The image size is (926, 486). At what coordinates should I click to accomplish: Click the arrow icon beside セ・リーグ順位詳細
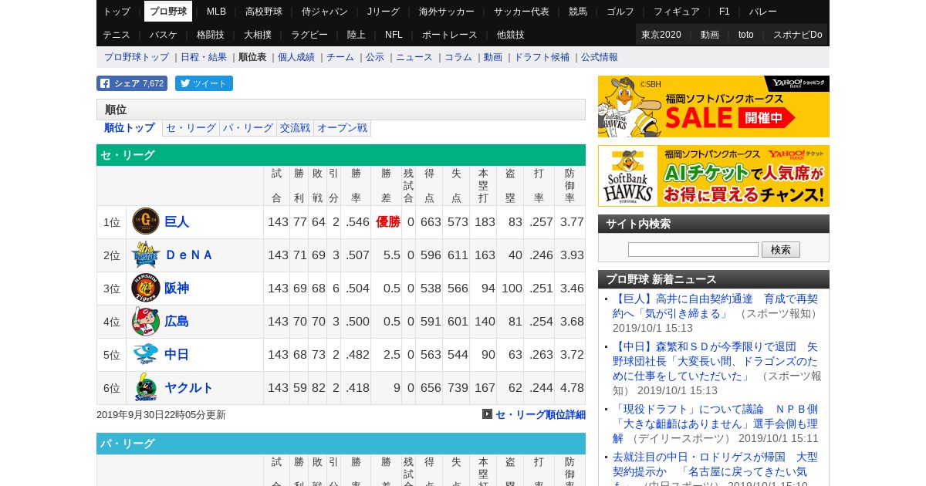[x=487, y=414]
